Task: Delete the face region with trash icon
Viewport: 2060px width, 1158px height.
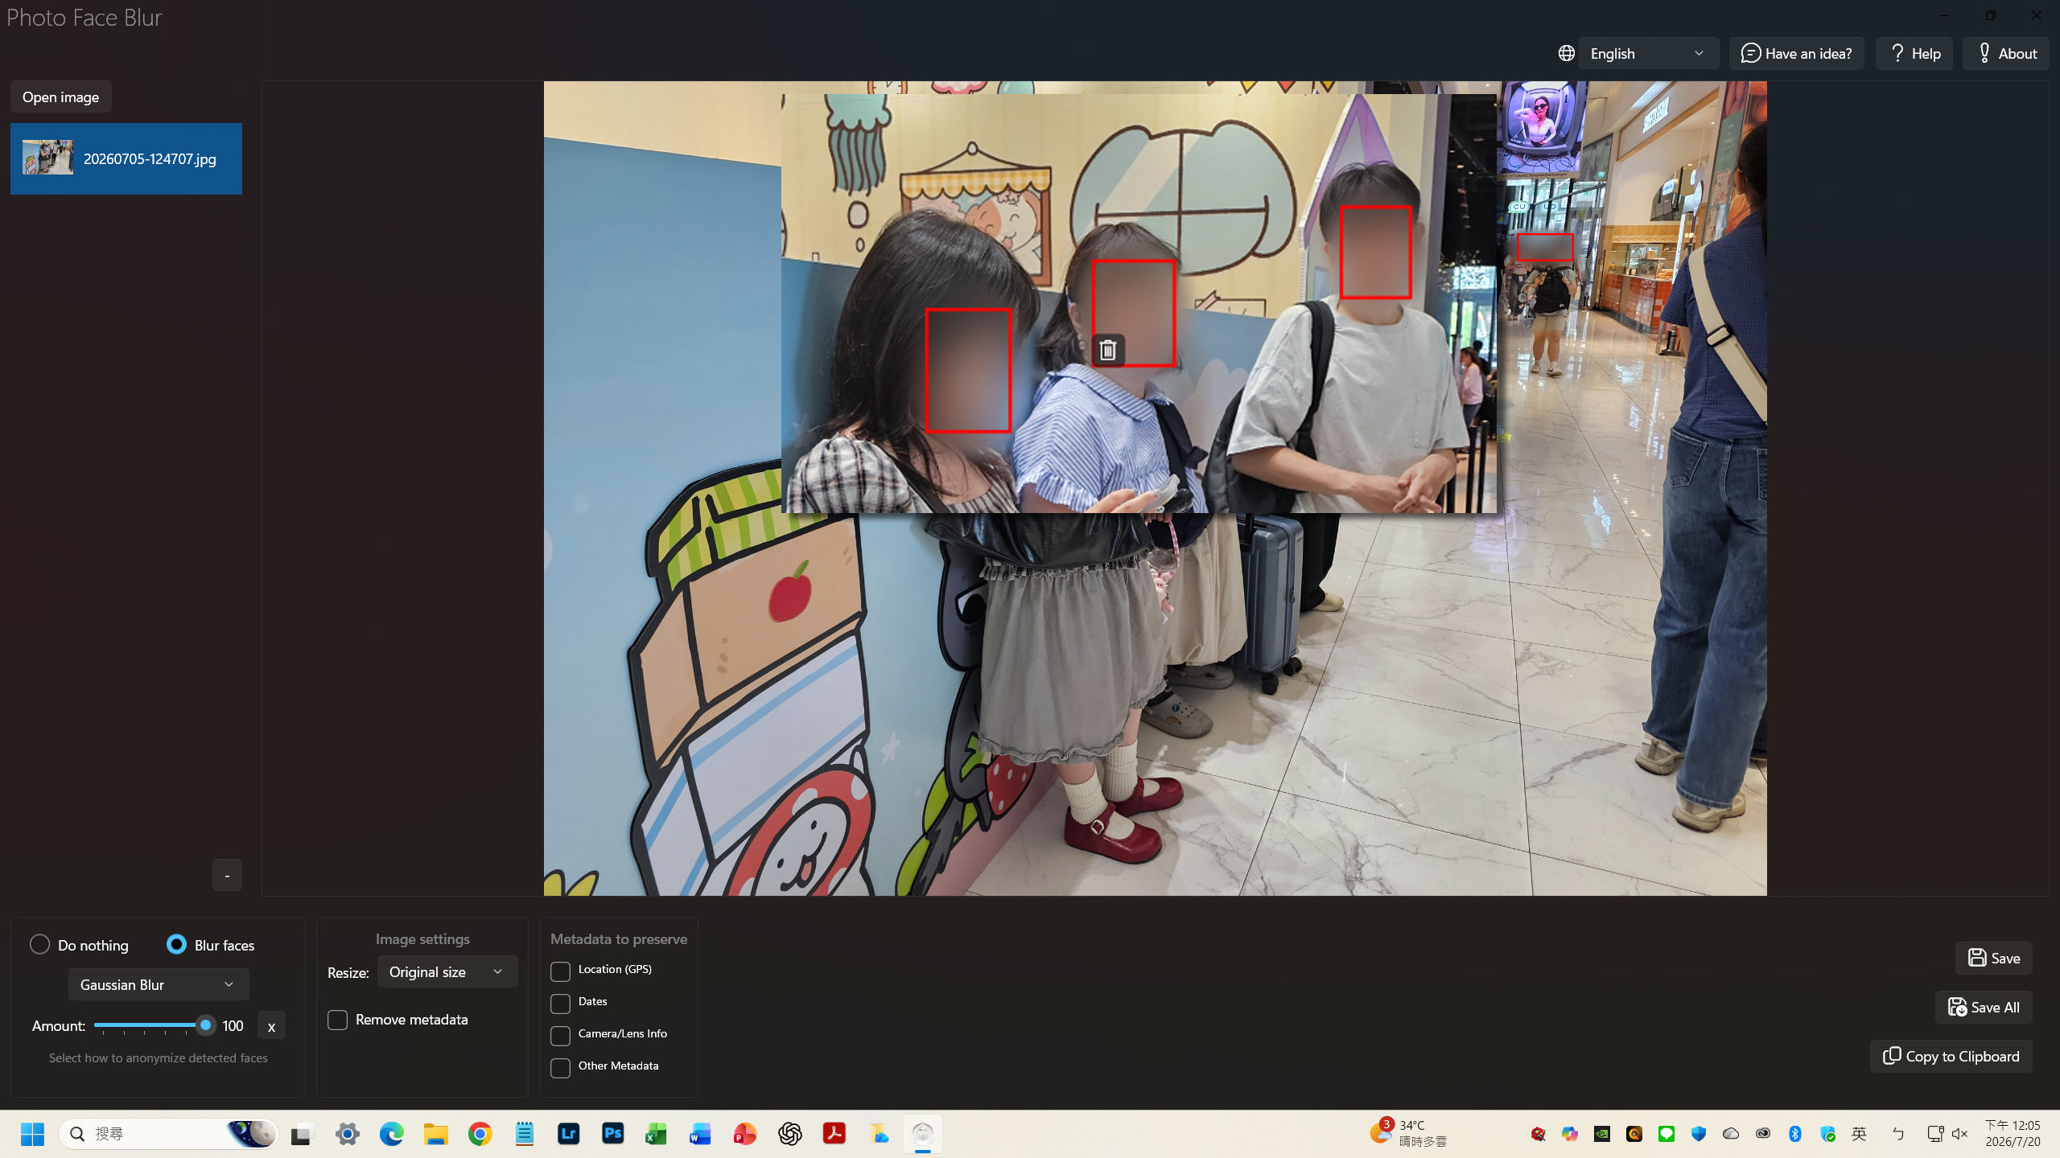Action: (x=1108, y=350)
